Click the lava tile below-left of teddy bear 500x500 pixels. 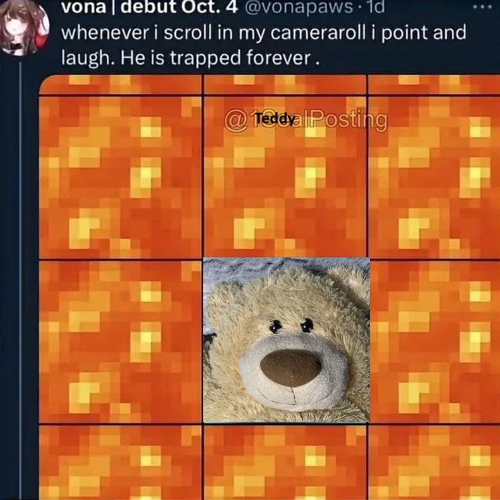[120, 462]
